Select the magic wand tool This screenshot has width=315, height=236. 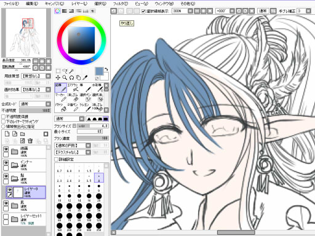click(71, 71)
